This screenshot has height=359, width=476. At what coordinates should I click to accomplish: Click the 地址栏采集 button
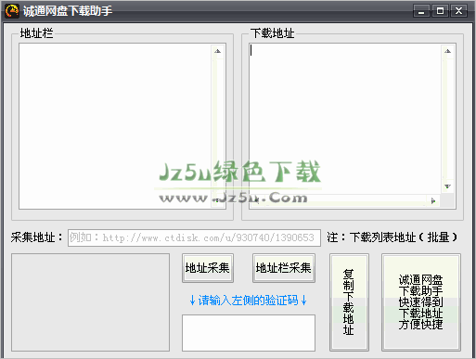tap(284, 268)
